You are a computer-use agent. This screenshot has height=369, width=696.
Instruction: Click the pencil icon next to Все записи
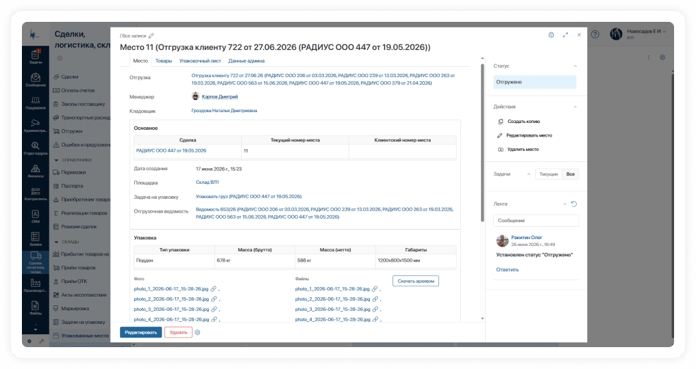click(x=151, y=36)
